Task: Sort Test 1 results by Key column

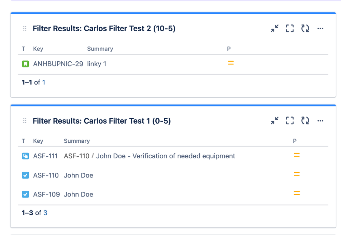Action: 38,141
